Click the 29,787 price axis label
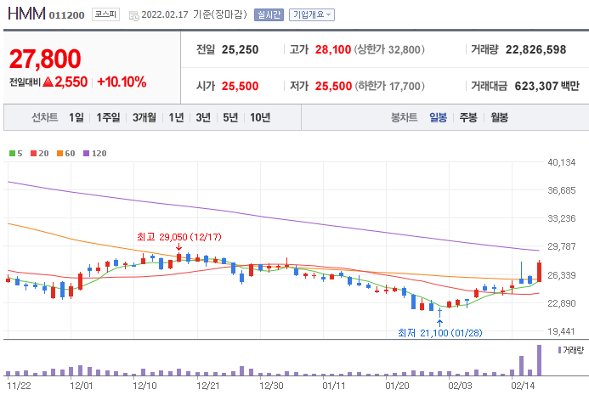 (561, 246)
